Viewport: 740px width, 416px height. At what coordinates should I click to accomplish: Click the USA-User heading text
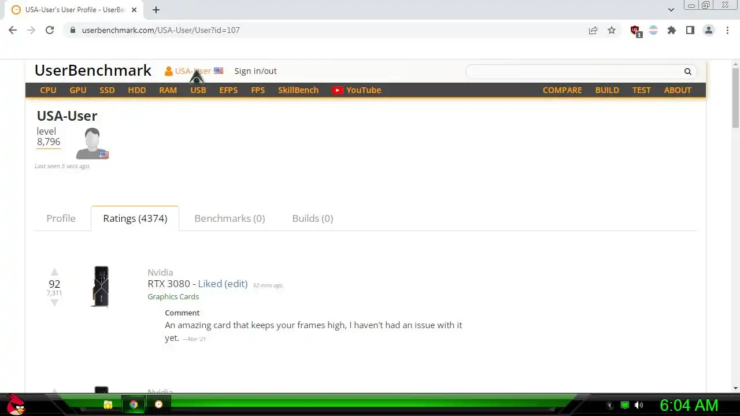(67, 116)
